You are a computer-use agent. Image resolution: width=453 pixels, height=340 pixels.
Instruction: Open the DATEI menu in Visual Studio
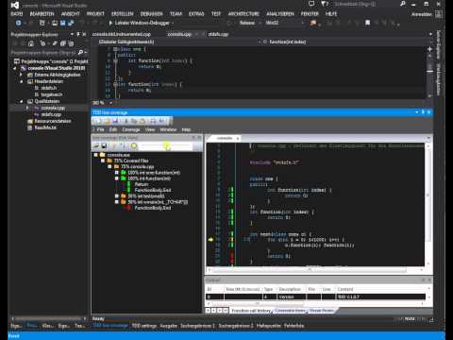point(17,14)
